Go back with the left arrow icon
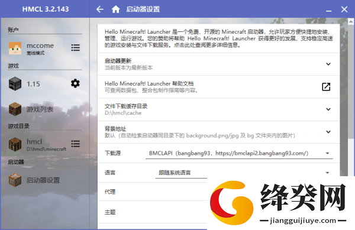 (100, 9)
